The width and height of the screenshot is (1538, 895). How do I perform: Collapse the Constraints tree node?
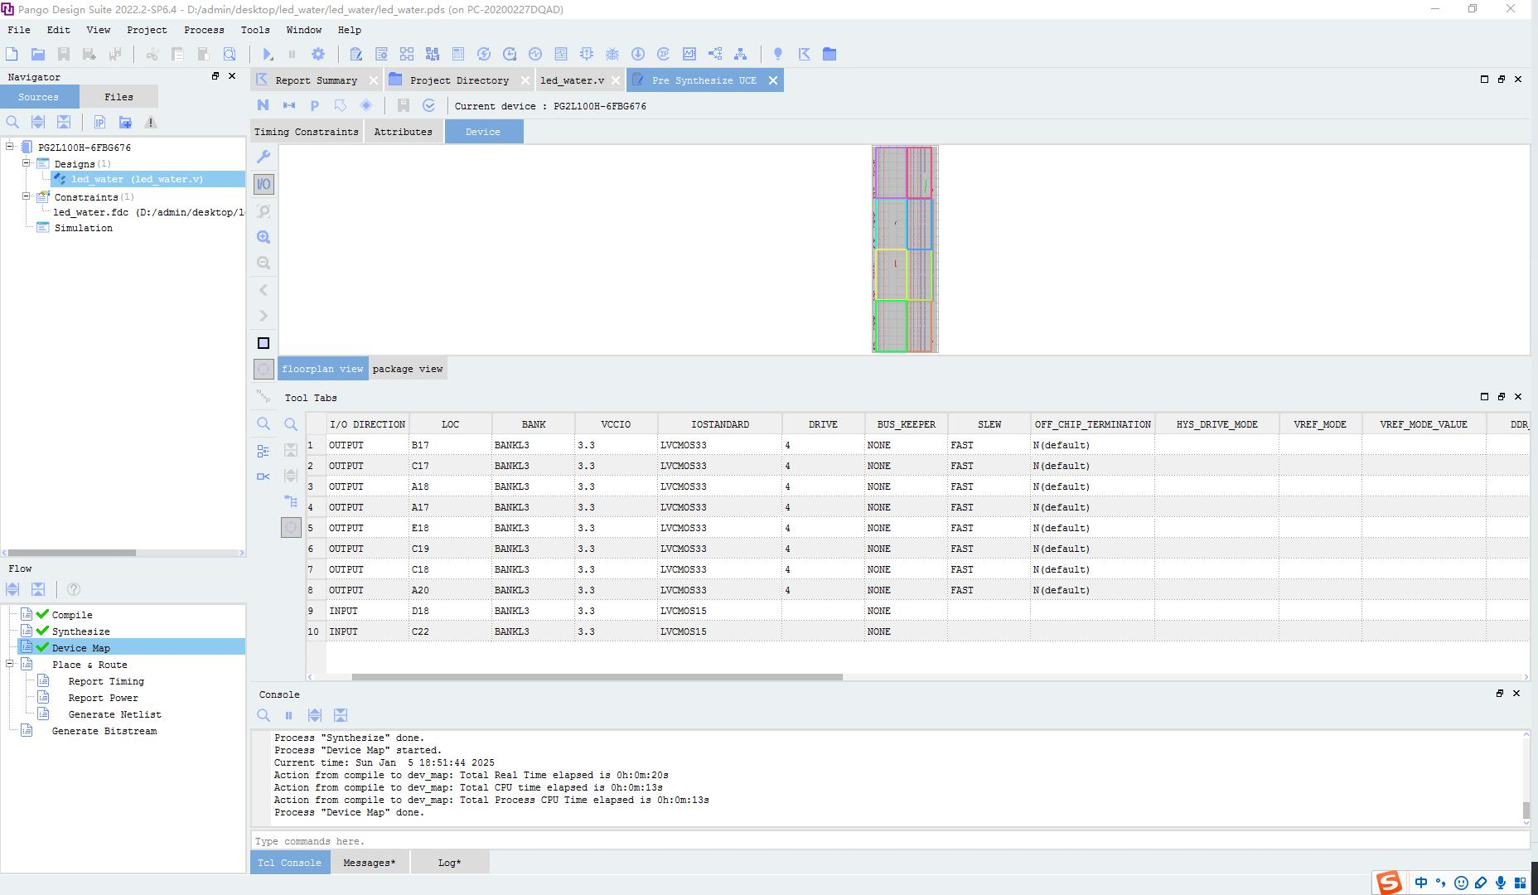point(26,196)
